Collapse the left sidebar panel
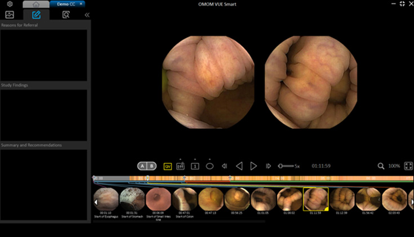Viewport: 414px width, 237px height. coord(87,15)
